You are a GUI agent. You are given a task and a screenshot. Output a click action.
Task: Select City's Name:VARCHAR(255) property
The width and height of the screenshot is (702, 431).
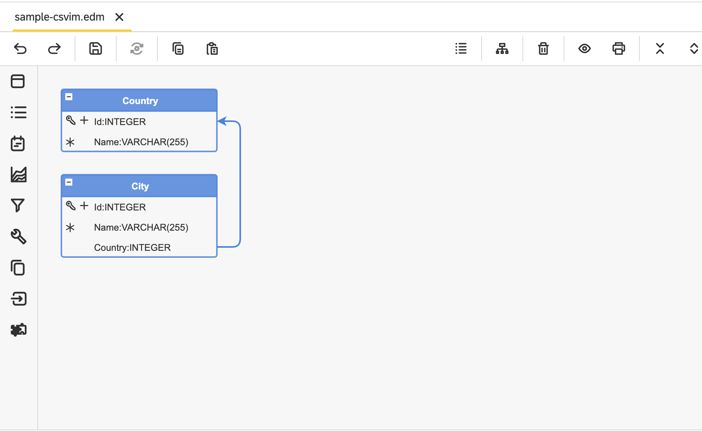pos(139,227)
